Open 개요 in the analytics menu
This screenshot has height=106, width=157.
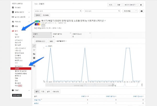point(16,34)
